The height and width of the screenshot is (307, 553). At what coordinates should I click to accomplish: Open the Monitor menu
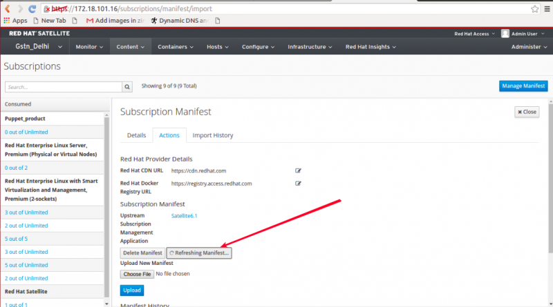coord(89,47)
